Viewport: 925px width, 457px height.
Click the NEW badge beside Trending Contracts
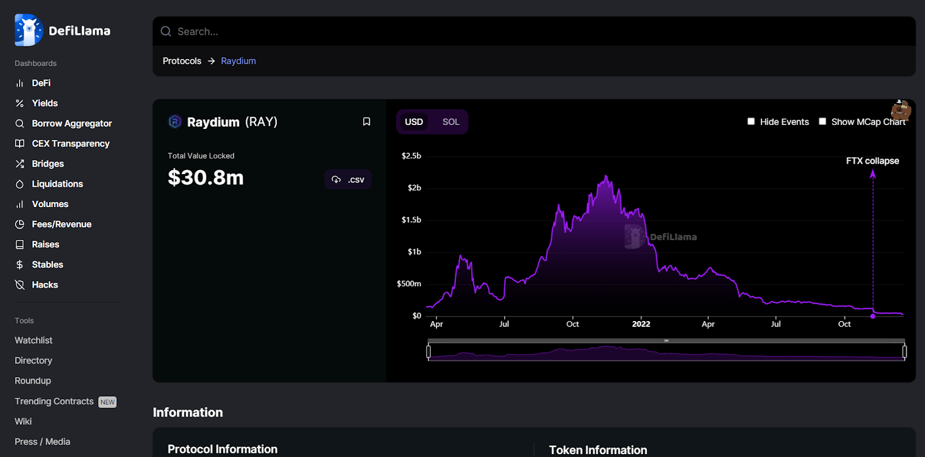tap(108, 402)
